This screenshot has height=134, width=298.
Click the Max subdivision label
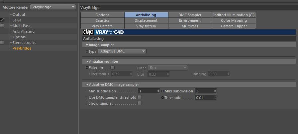tap(179, 91)
